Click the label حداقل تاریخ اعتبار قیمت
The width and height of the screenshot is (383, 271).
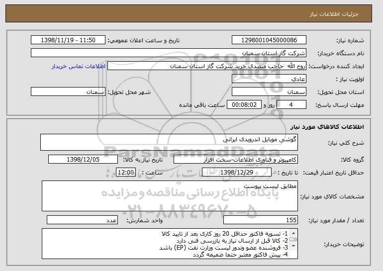click(333, 173)
